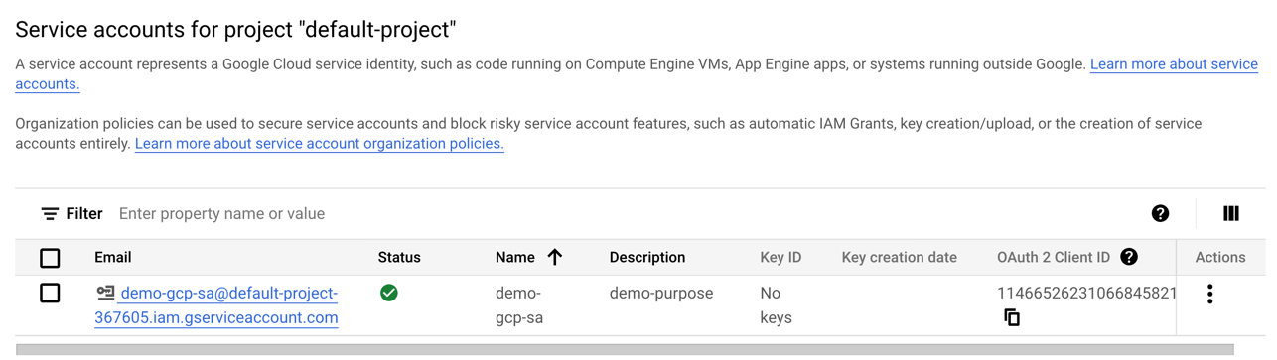Open the demo-gcp-sa email link
The height and width of the screenshot is (360, 1277).
point(216,305)
